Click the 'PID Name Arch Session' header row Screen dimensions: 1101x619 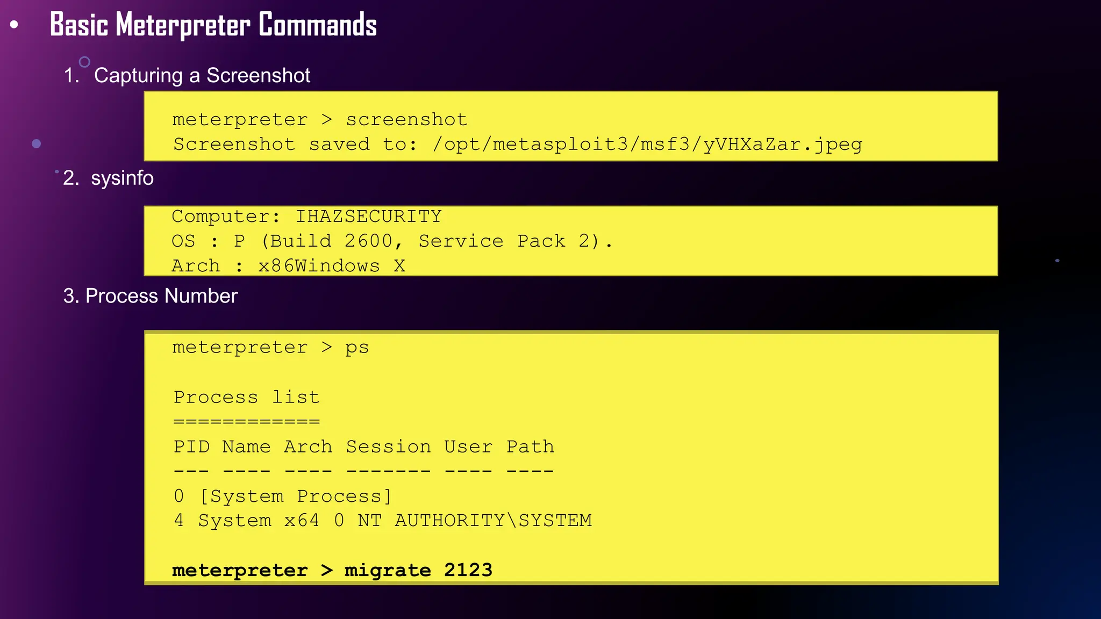pos(363,447)
